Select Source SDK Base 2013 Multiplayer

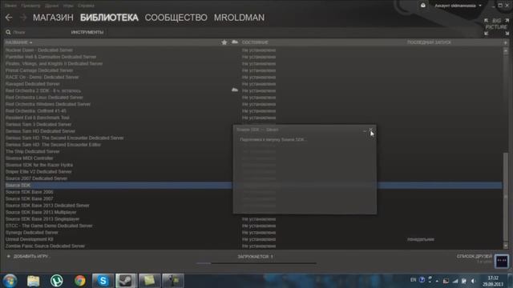[41, 212]
